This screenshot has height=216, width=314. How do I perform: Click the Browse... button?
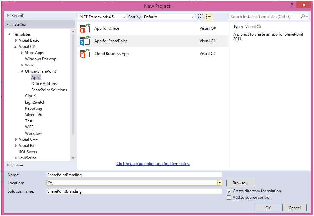pos(240,183)
